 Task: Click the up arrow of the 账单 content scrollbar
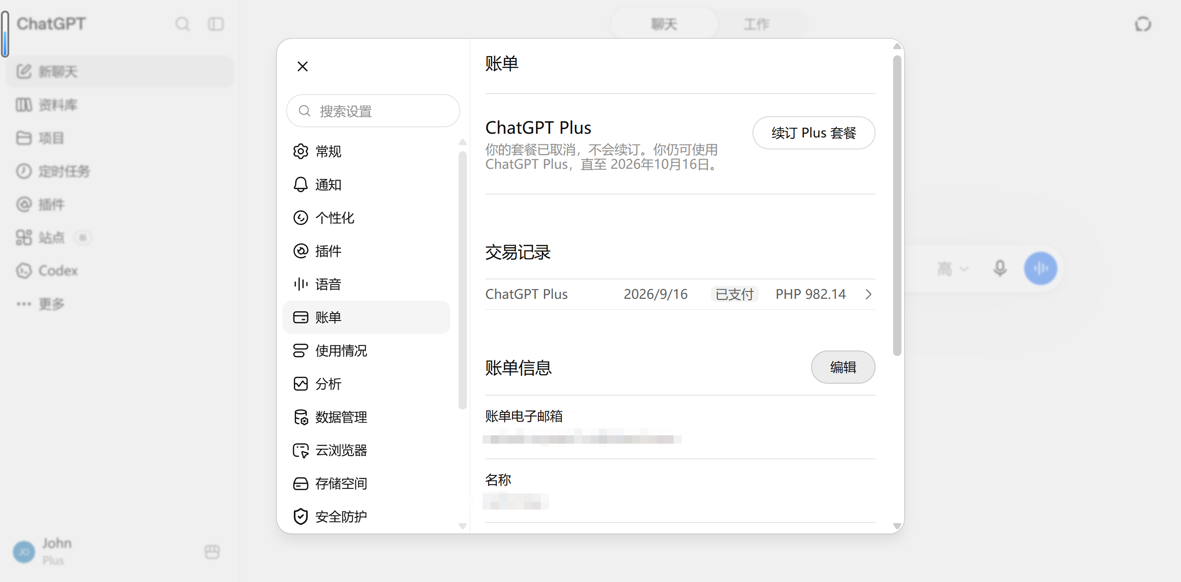pyautogui.click(x=897, y=46)
